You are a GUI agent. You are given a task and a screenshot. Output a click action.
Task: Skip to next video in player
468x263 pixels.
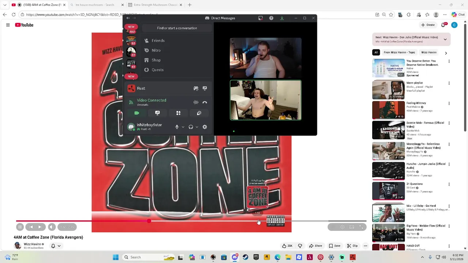click(x=40, y=227)
